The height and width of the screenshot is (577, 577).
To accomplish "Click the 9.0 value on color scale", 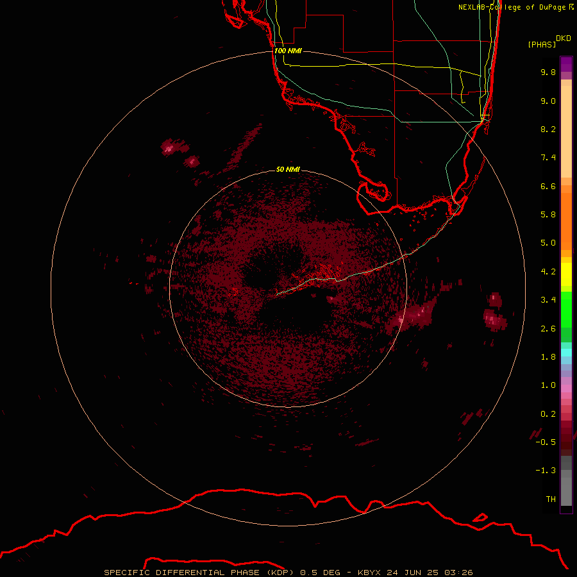I will point(548,101).
